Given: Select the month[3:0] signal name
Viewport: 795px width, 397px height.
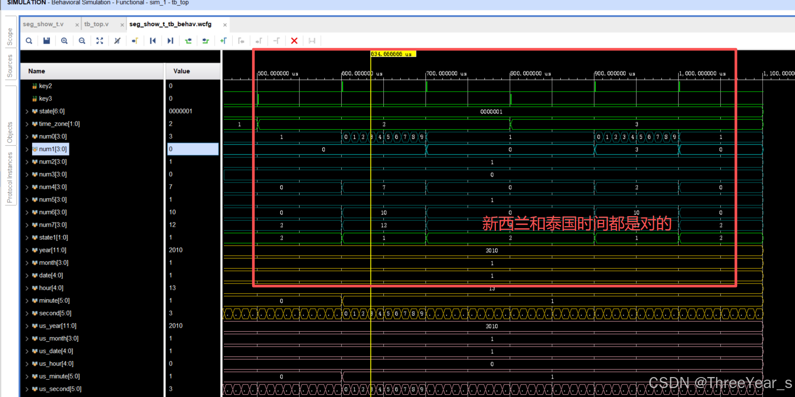Looking at the screenshot, I should pyautogui.click(x=54, y=263).
